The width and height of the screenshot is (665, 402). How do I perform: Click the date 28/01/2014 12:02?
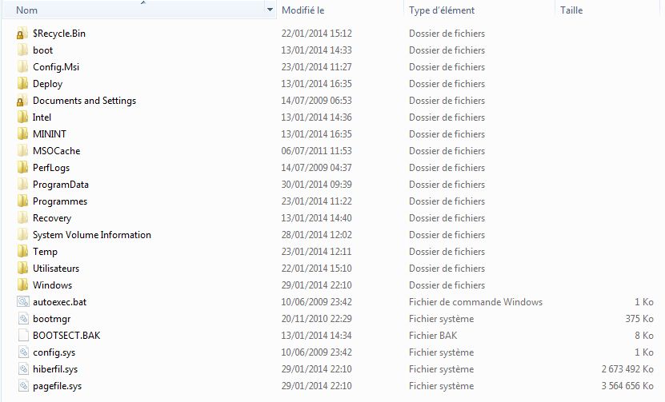point(316,235)
